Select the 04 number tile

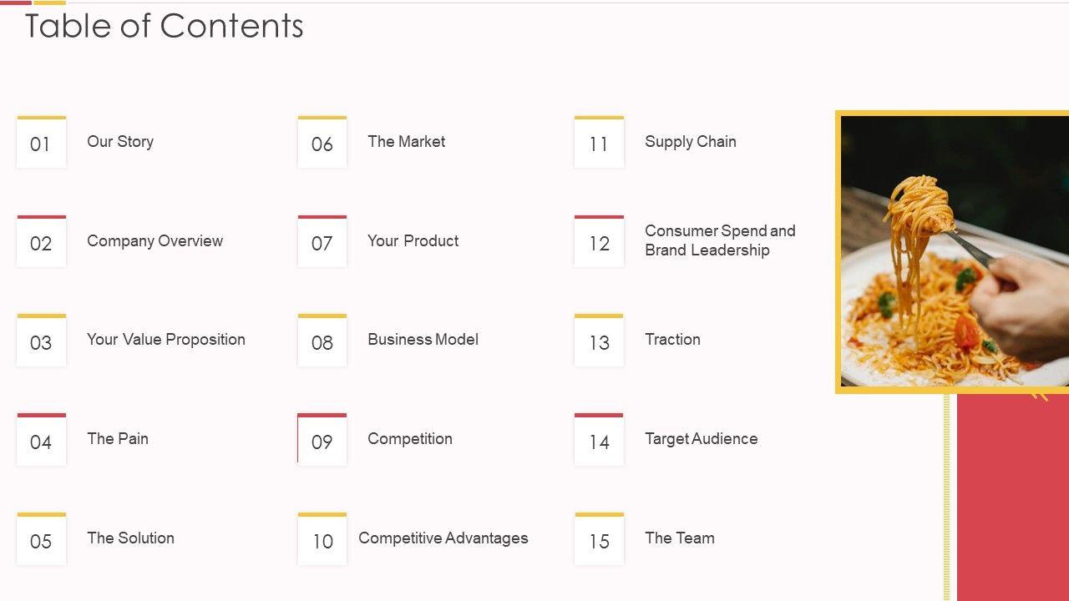coord(41,441)
